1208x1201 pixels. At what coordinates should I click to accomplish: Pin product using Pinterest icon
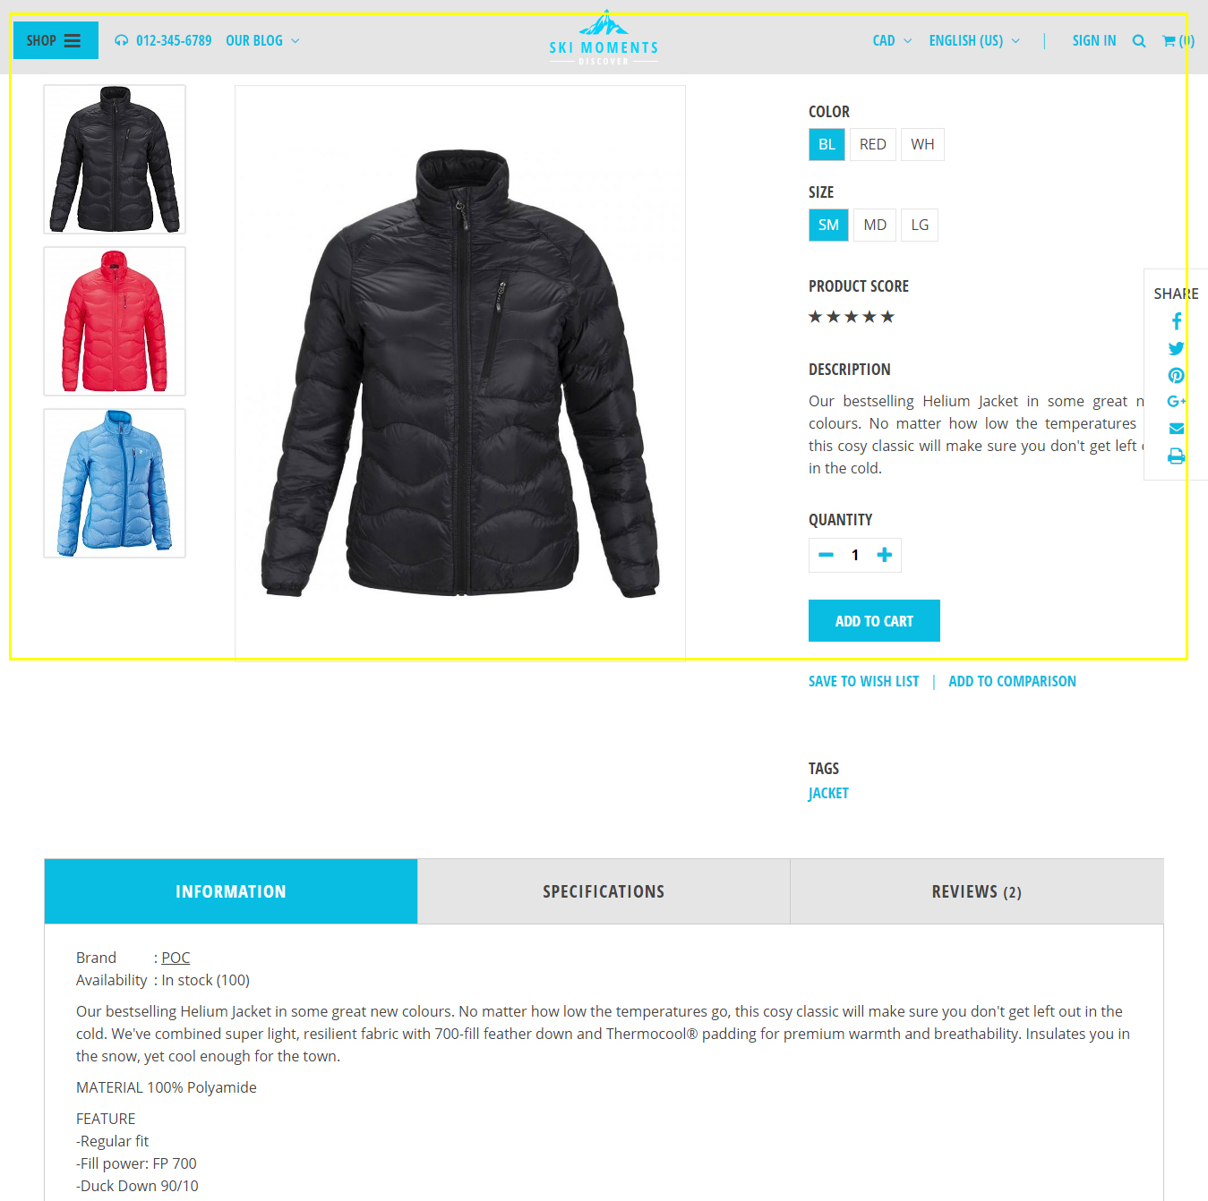point(1177,376)
